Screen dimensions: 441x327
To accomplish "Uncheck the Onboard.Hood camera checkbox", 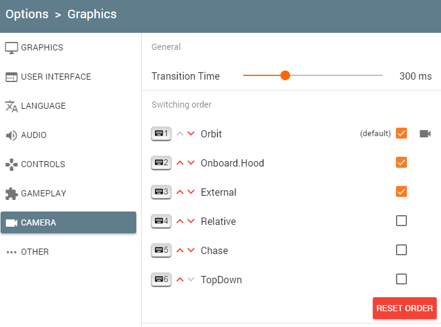I will pyautogui.click(x=401, y=162).
